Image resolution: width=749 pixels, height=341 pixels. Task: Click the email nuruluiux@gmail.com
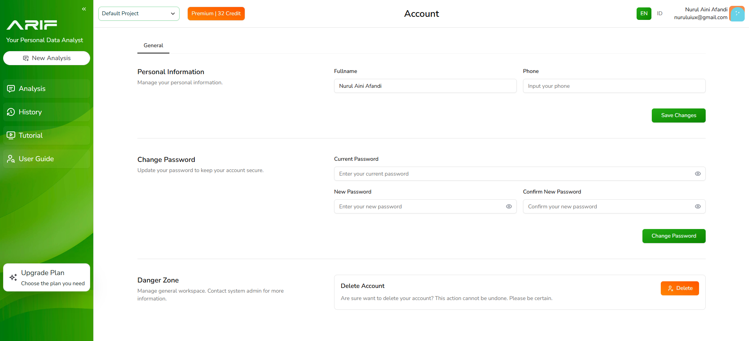pos(701,18)
